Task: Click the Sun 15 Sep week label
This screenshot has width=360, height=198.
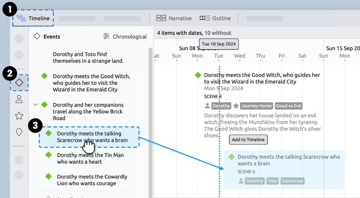Action: pyautogui.click(x=343, y=48)
